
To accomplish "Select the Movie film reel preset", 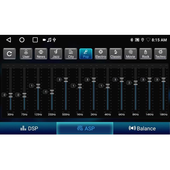I will (131, 54).
